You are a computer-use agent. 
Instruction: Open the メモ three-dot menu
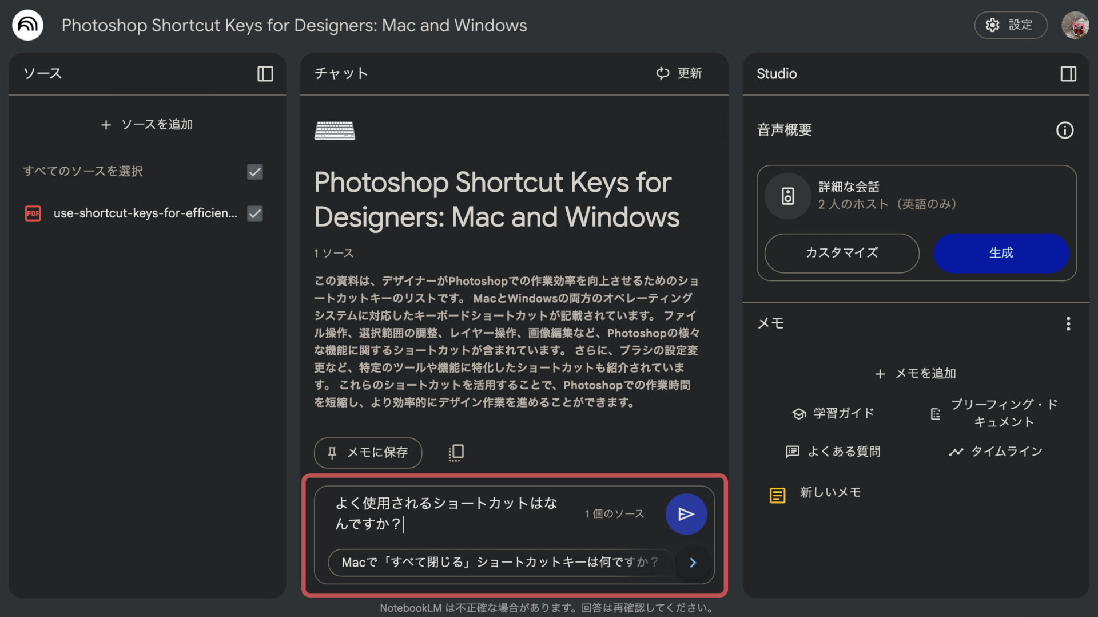pyautogui.click(x=1068, y=324)
